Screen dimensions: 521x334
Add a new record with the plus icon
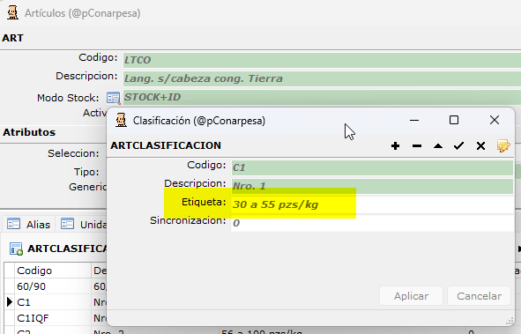(x=395, y=145)
